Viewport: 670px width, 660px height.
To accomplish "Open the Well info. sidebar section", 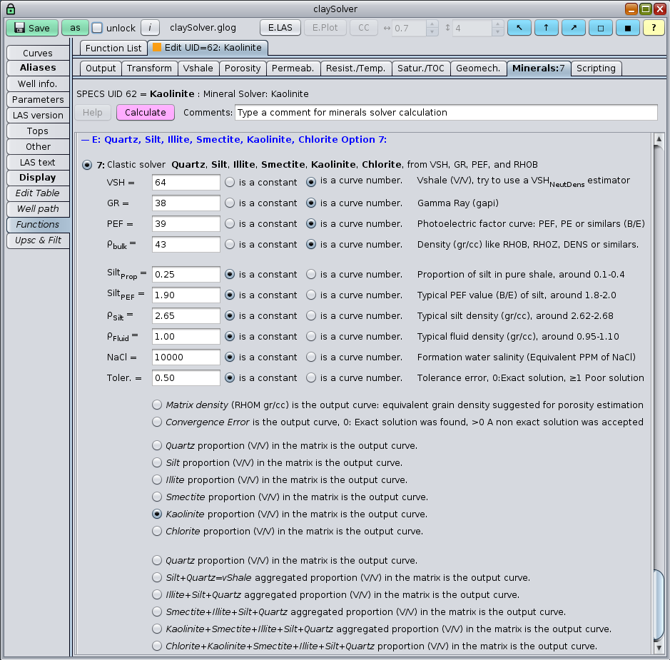I will pyautogui.click(x=38, y=83).
